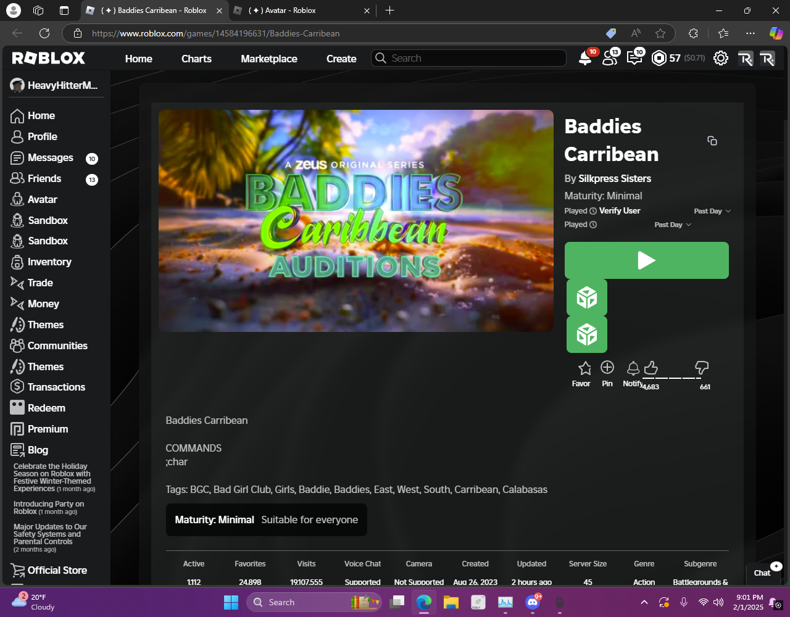Open browser Settings and more menu

pyautogui.click(x=750, y=33)
